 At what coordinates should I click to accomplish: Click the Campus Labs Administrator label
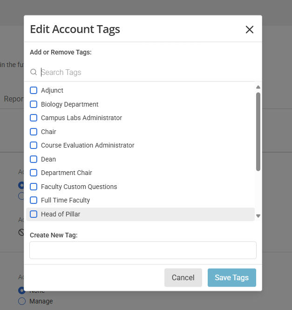(81, 118)
